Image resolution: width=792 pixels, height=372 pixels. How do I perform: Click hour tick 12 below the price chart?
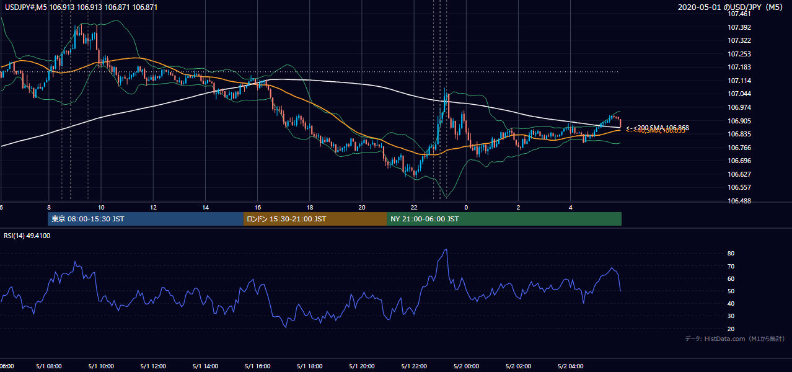[153, 208]
